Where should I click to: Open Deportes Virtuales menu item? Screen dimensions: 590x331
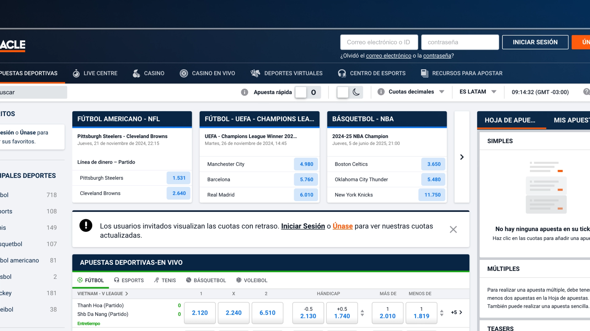click(286, 73)
